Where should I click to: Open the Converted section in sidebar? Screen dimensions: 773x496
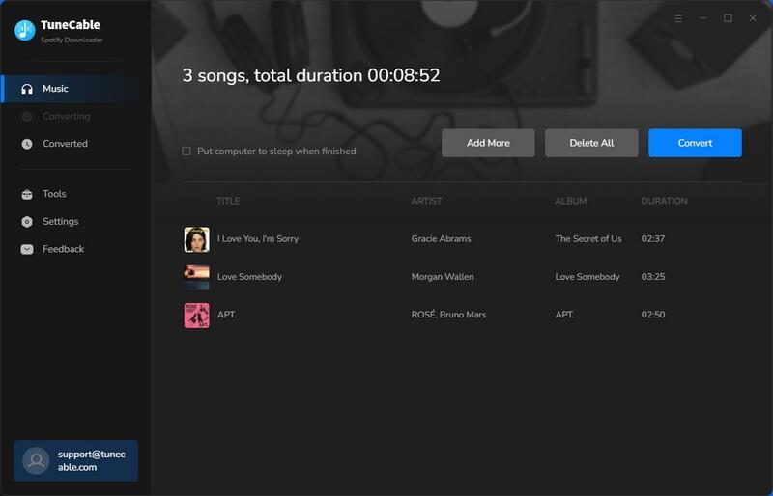point(65,144)
